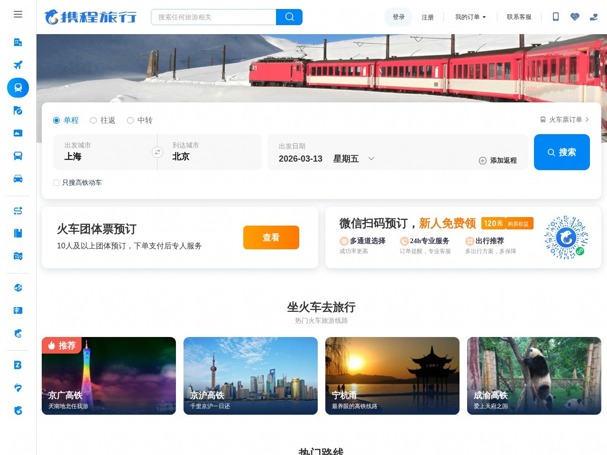
Task: Select the 往返 round-trip option
Action: tap(93, 120)
